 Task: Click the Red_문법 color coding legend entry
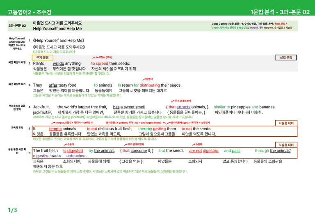(x=280, y=24)
